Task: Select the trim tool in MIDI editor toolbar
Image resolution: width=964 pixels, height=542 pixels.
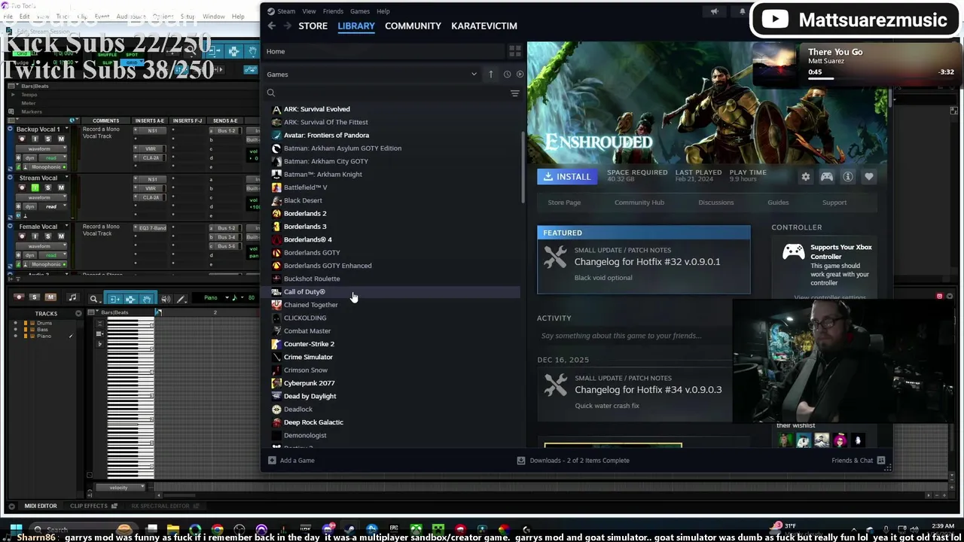Action: point(114,299)
